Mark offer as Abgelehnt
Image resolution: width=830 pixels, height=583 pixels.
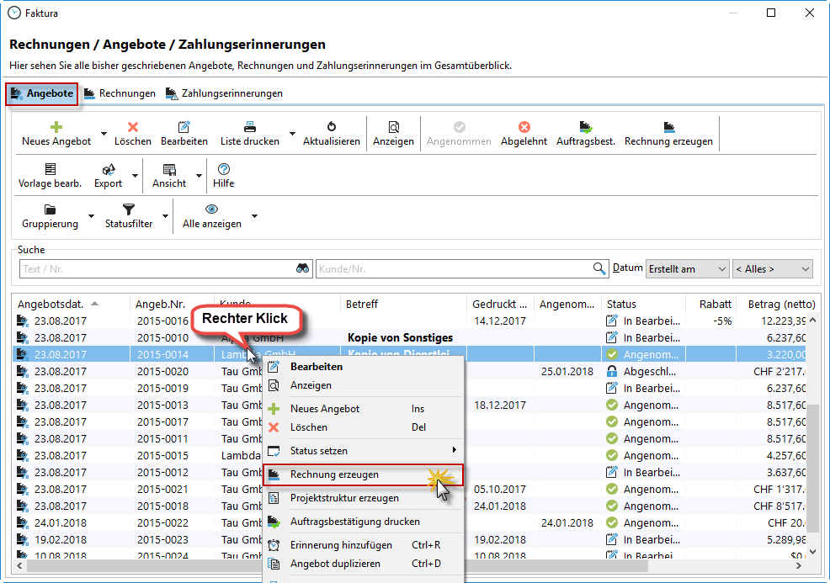[x=524, y=128]
